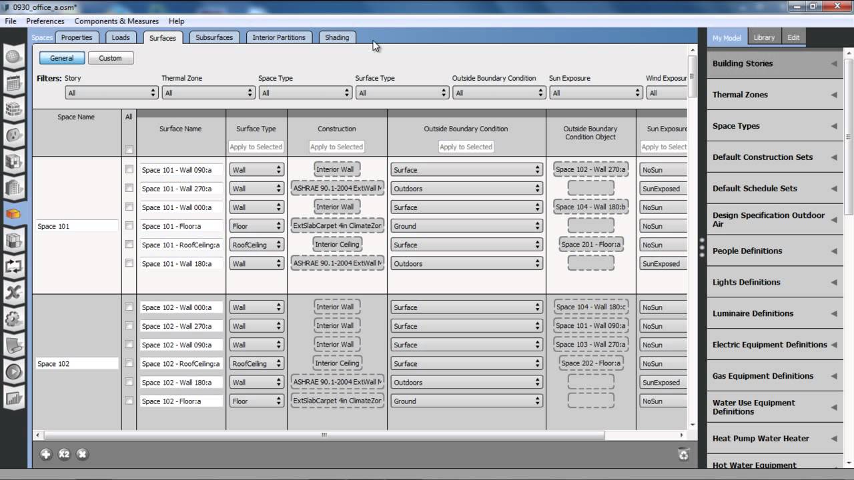854x480 pixels.
Task: Expand the Thermal Zones section in My Model
Action: pos(775,95)
